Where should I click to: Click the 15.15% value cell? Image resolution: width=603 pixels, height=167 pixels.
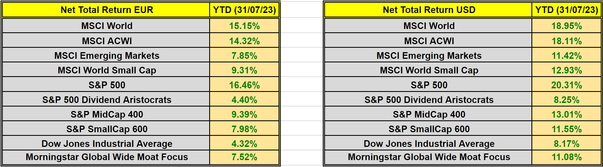coord(245,26)
